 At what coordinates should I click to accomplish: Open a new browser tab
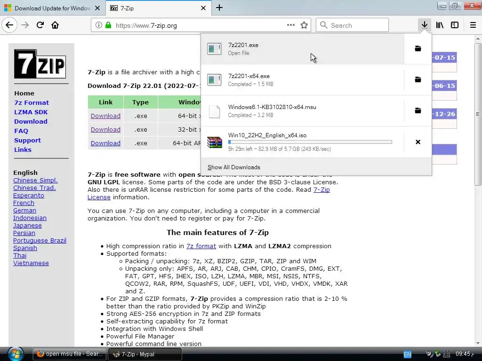click(x=219, y=8)
